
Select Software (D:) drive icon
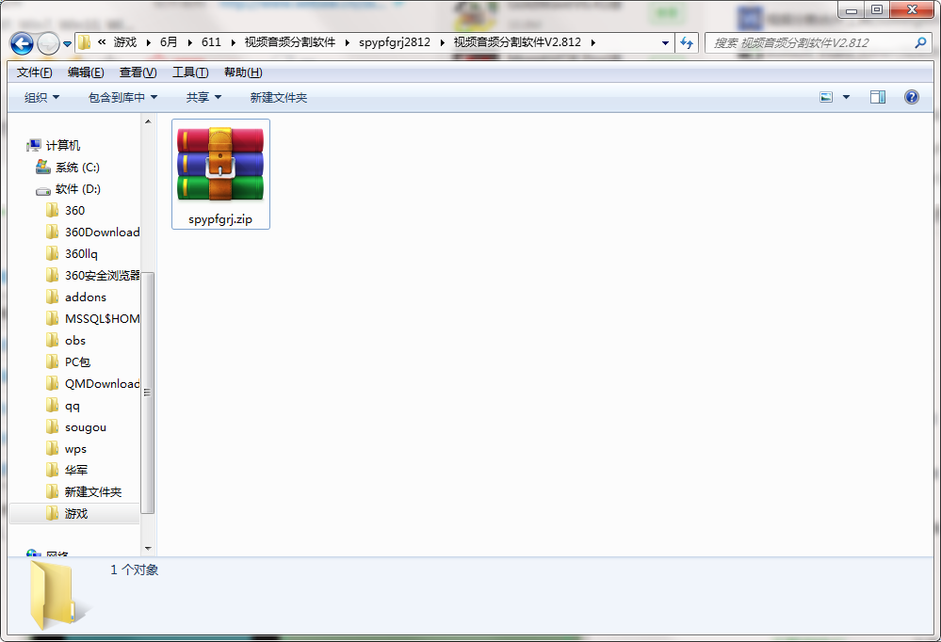[x=43, y=190]
